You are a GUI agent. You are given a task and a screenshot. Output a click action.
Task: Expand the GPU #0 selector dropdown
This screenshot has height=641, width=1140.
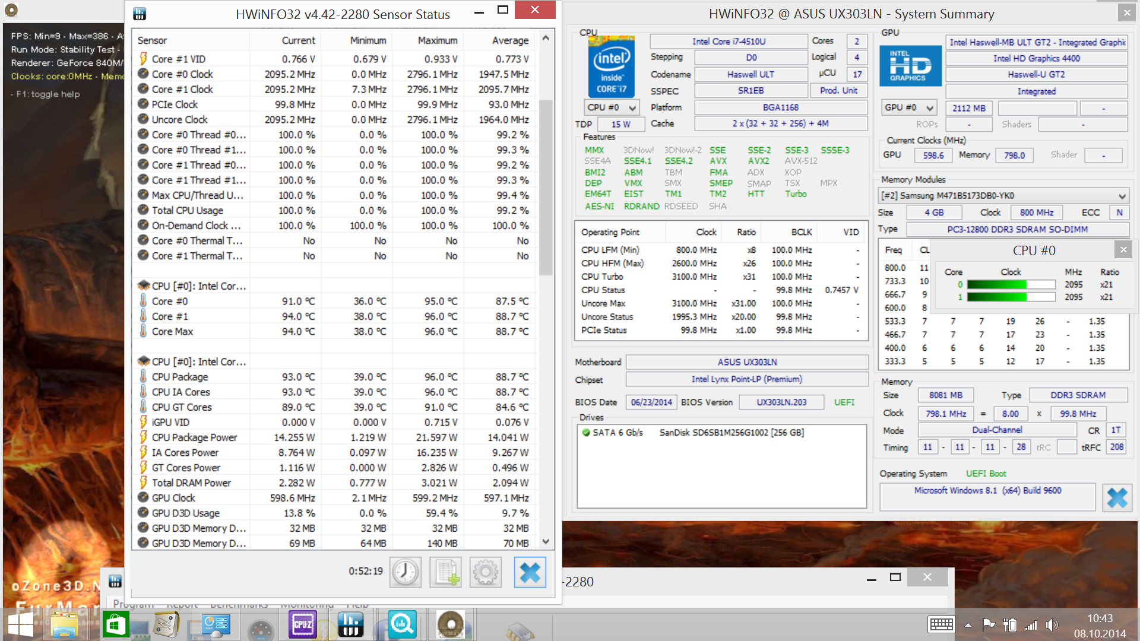[929, 108]
